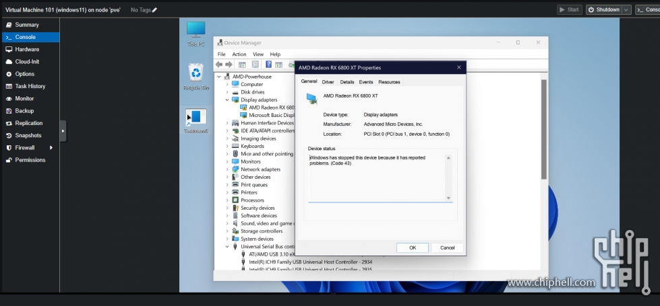The height and width of the screenshot is (306, 660).
Task: Switch to the Driver tab
Action: click(x=328, y=82)
